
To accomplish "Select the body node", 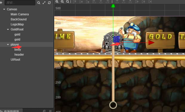I will (18, 50).
